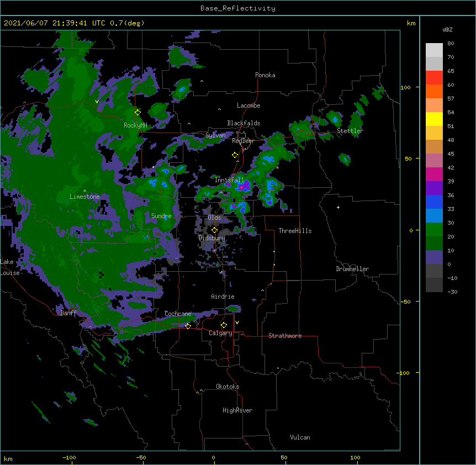Click the Sundre label
This screenshot has width=476, height=465.
pyautogui.click(x=161, y=216)
